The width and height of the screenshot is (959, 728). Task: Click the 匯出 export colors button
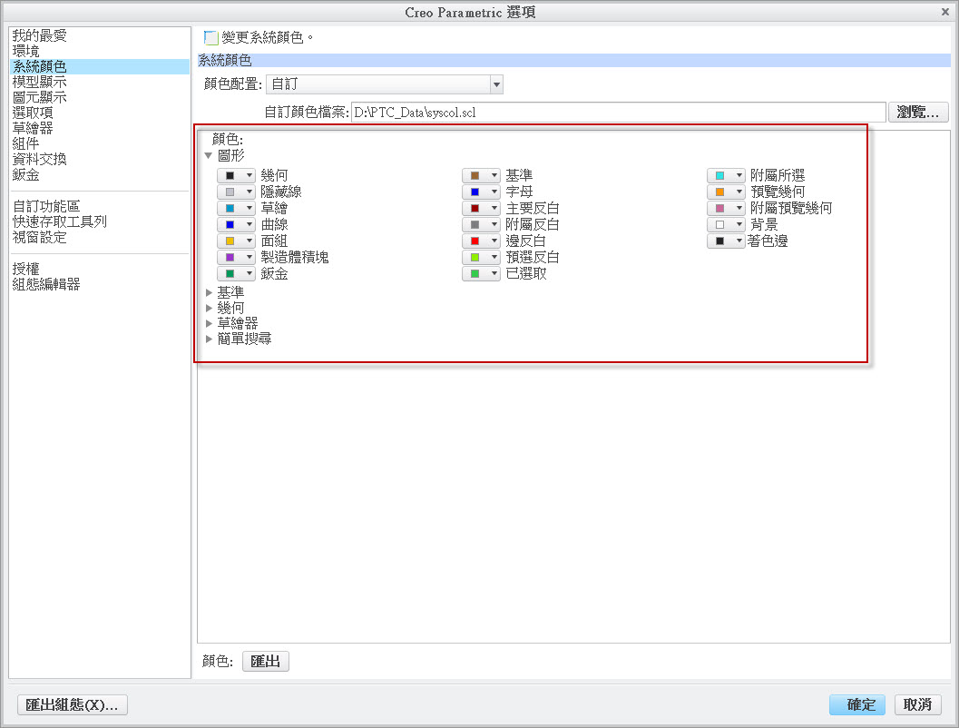click(265, 661)
